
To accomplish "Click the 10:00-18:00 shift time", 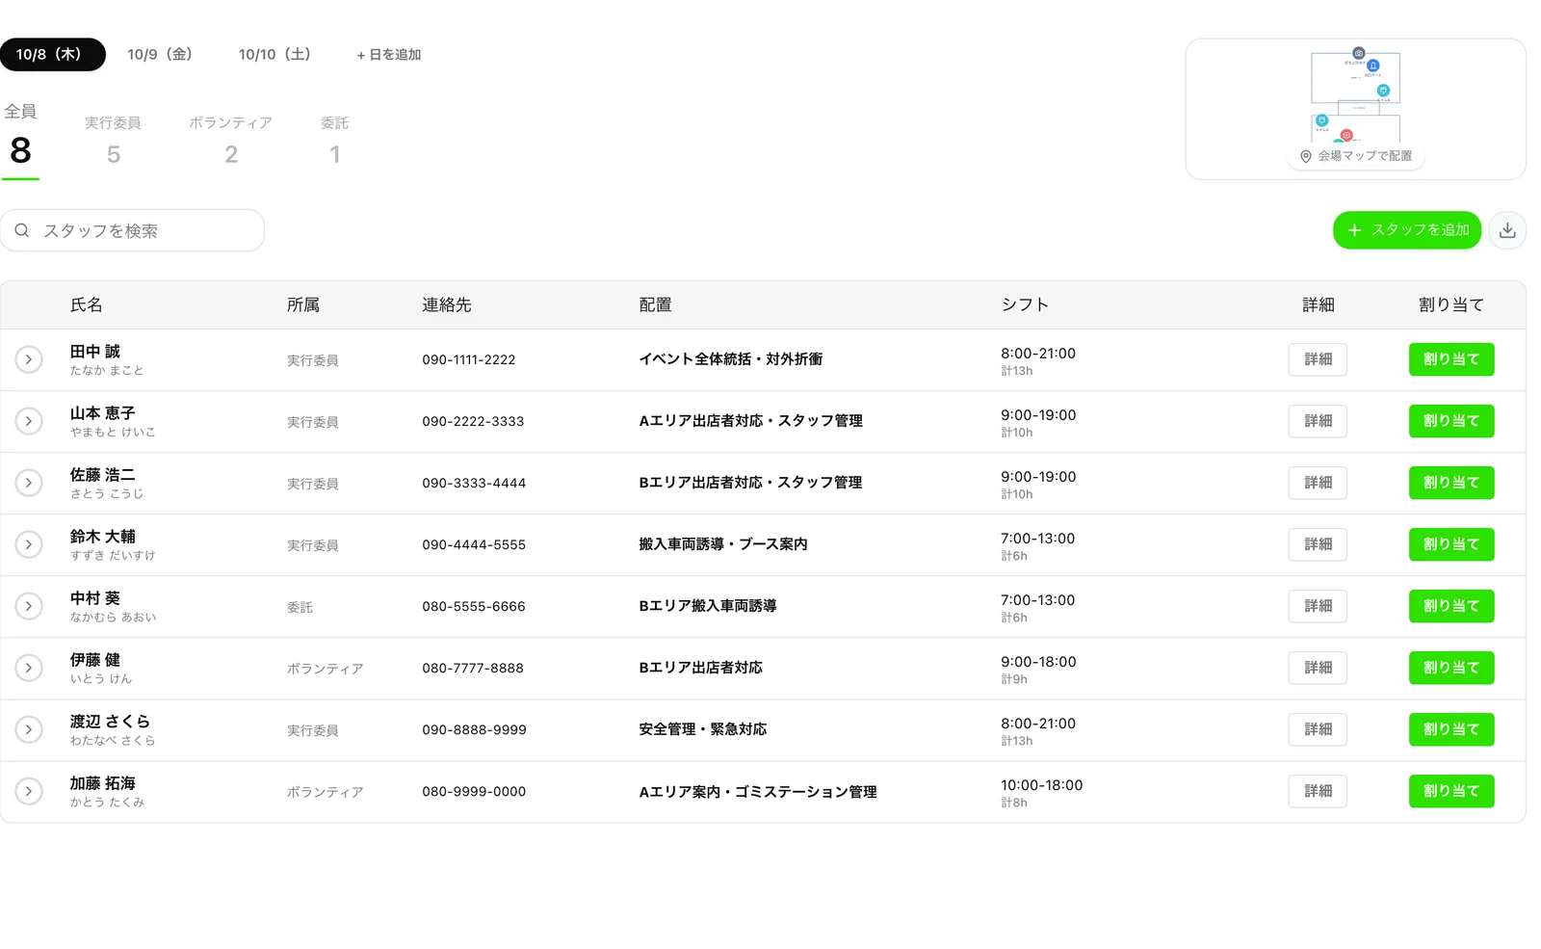I will point(1041,785).
